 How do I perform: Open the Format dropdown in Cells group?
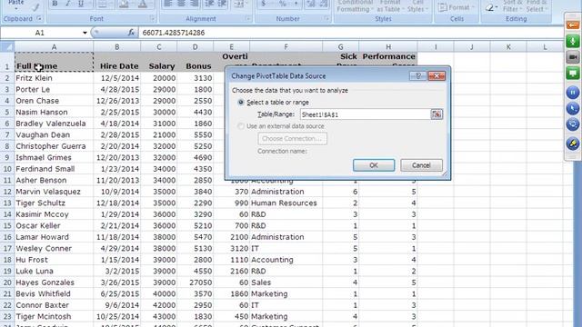click(x=457, y=7)
